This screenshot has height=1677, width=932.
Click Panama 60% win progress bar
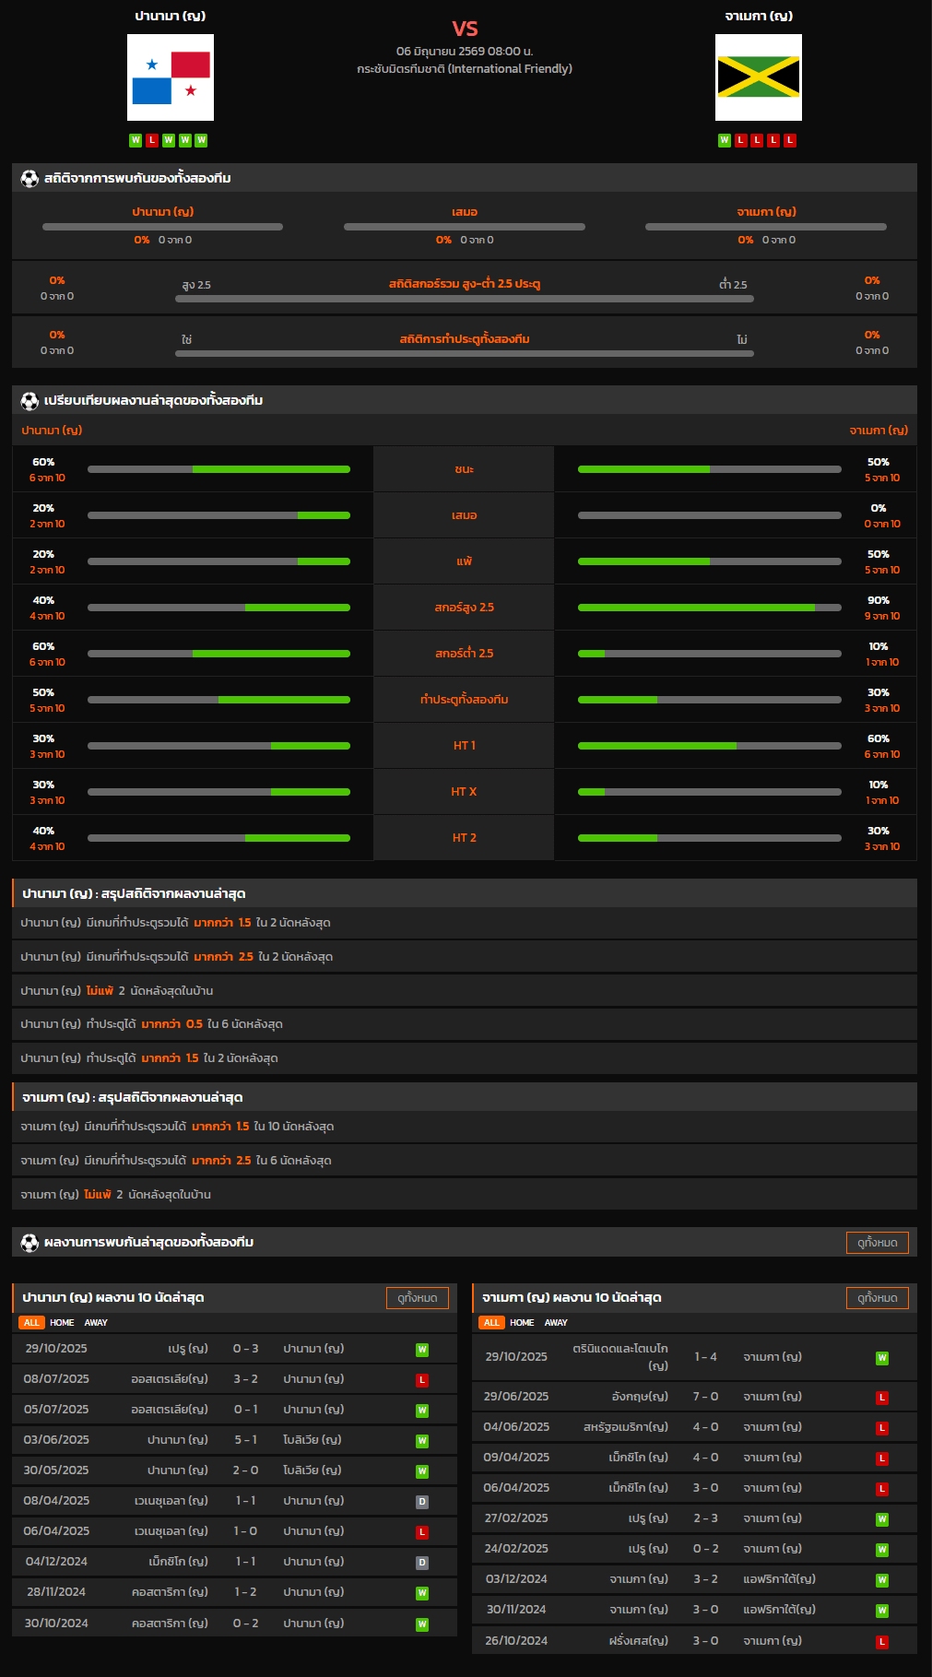(218, 469)
